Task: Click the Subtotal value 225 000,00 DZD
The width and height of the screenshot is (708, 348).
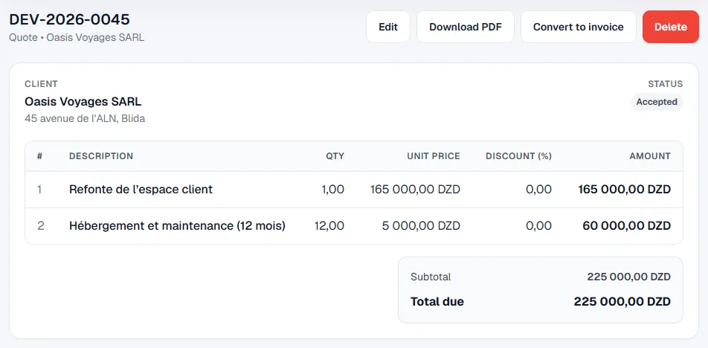Action: [628, 277]
